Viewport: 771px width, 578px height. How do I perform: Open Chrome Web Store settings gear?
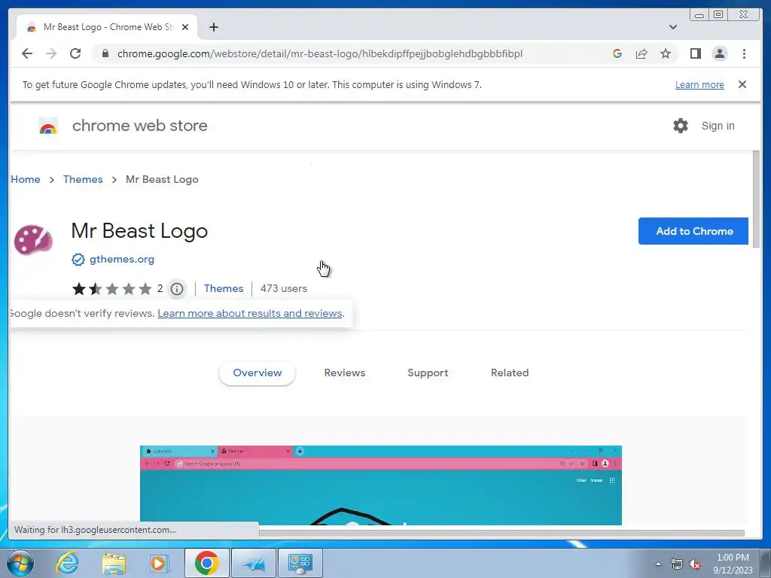click(x=680, y=126)
